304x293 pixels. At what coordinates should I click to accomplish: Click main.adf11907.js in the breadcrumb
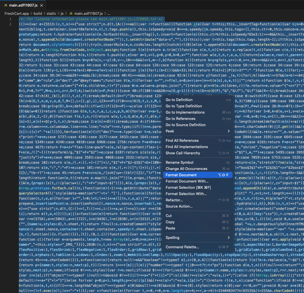pyautogui.click(x=89, y=14)
